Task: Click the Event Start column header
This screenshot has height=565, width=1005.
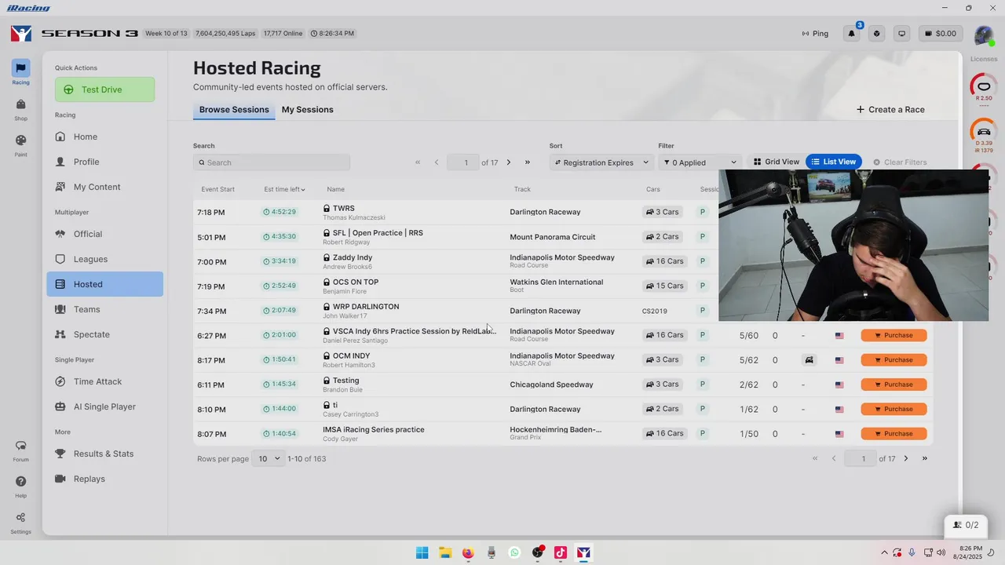Action: tap(217, 189)
